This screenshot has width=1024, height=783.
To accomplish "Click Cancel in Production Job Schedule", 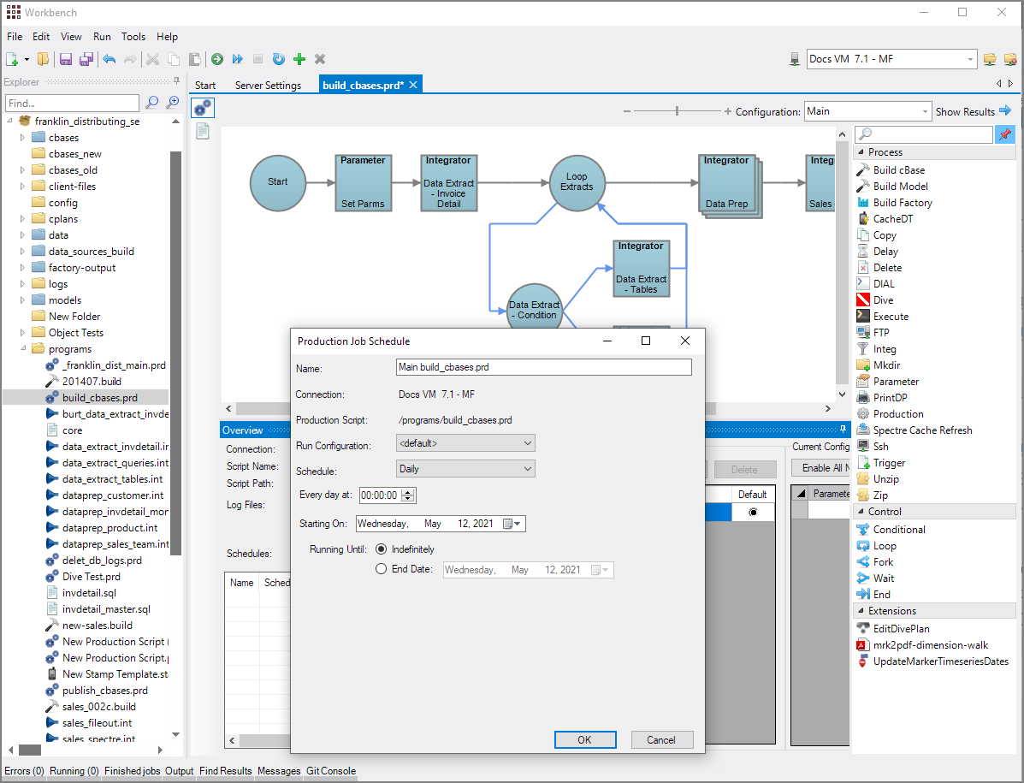I will tap(661, 740).
